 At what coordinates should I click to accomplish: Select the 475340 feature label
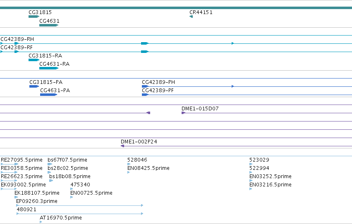80,185
